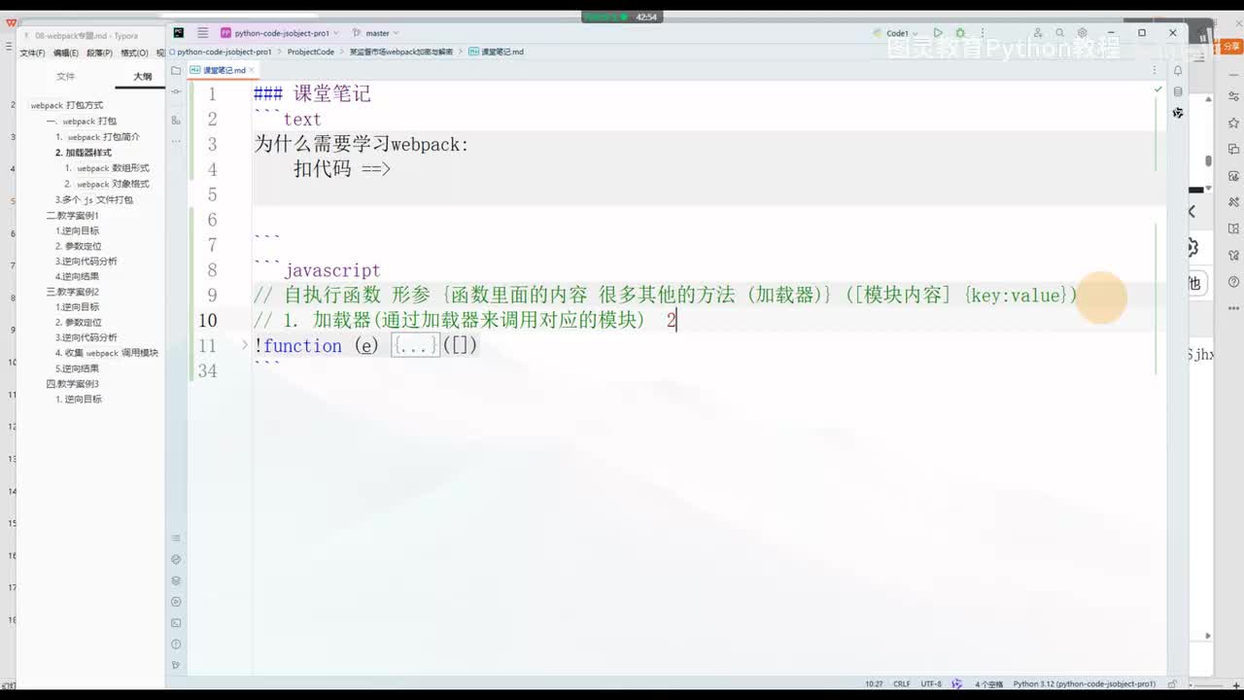Click the read-only lock icon in status bar
This screenshot has width=1244, height=700.
[x=1173, y=683]
